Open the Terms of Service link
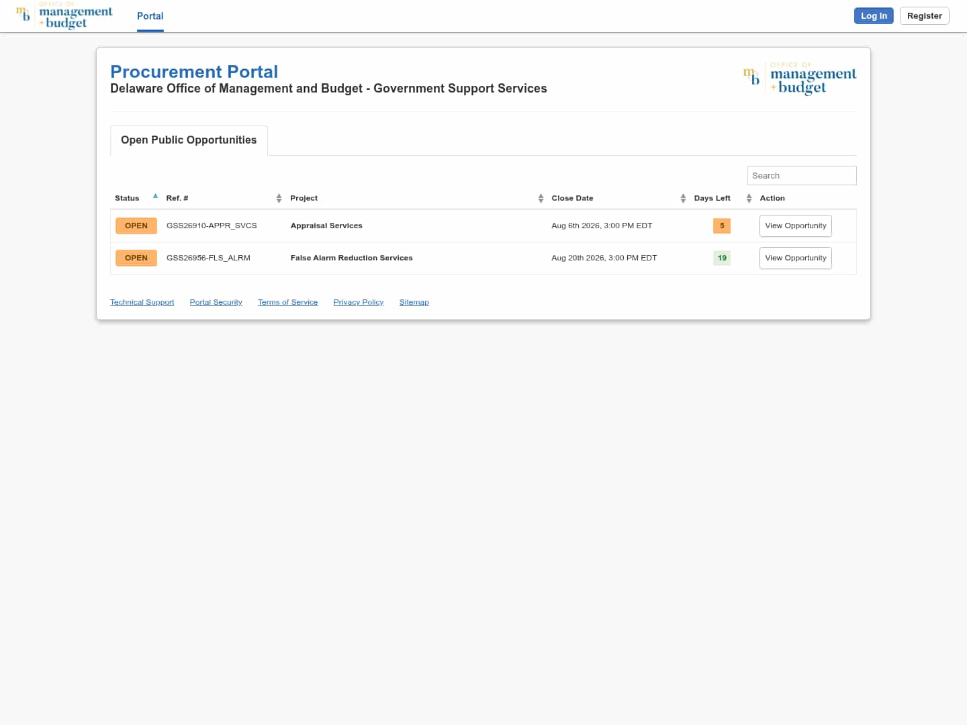Image resolution: width=967 pixels, height=725 pixels. pyautogui.click(x=287, y=302)
